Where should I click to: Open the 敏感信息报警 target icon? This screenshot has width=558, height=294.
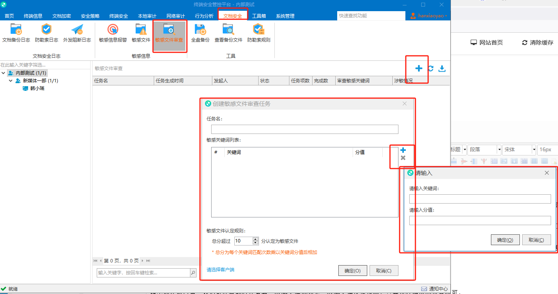pyautogui.click(x=113, y=30)
